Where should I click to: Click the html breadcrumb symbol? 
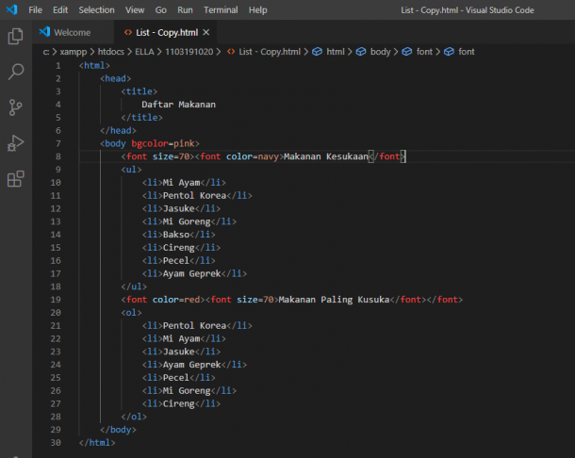336,52
